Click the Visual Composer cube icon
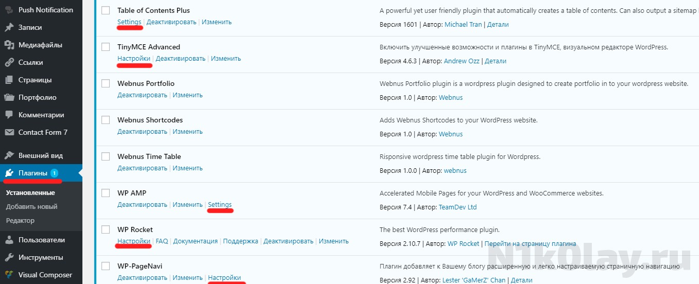Viewport: 699px width, 284px height. pos(9,275)
